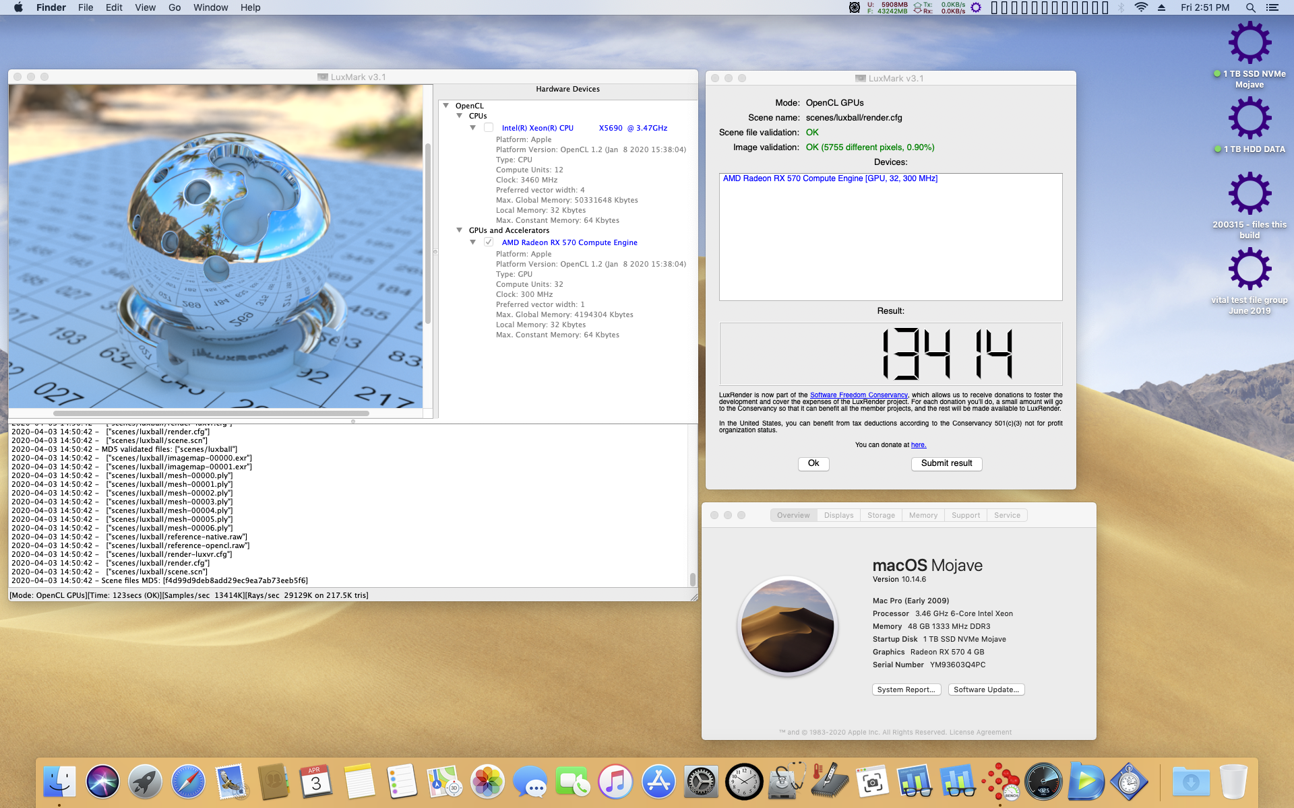
Task: Open Spotlight search in menu bar
Action: [1250, 7]
